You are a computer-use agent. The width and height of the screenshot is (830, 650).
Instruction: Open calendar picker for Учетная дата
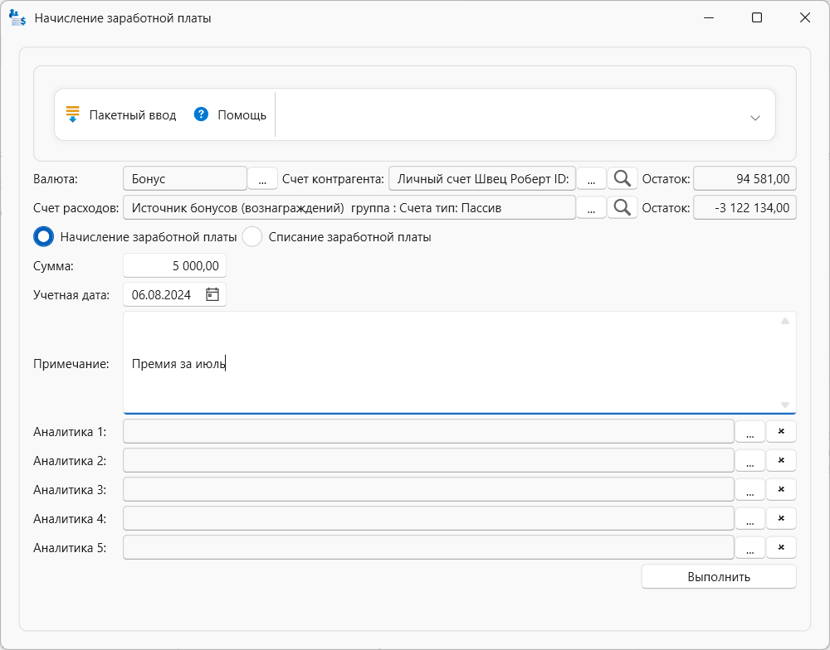tap(212, 294)
